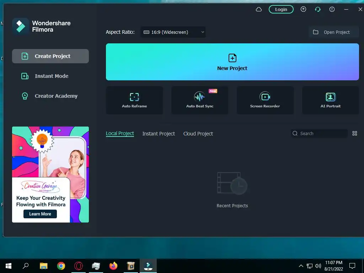Viewport: 364px width, 273px height.
Task: Click the gray computer app taskbar icon
Action: click(x=96, y=266)
